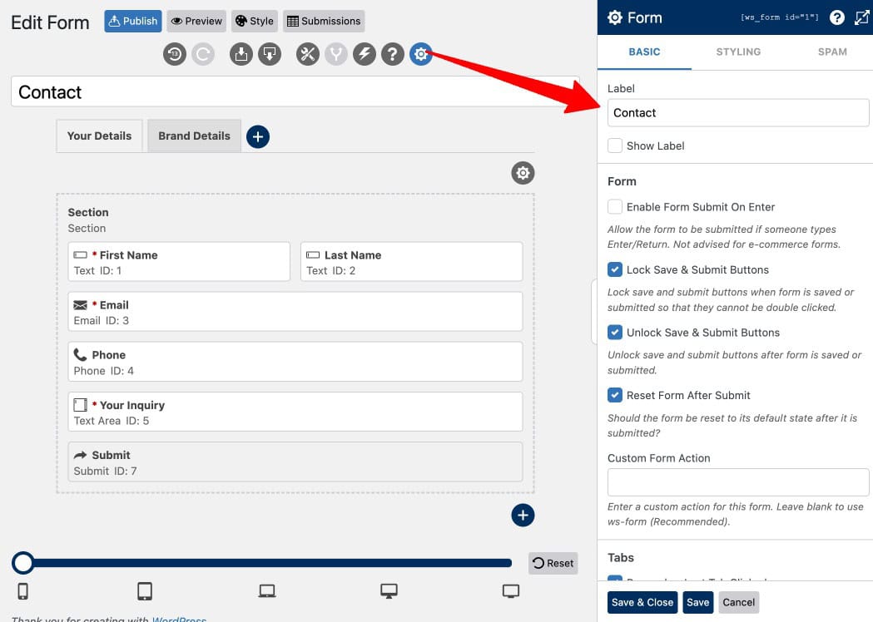Select the Phone field row

point(295,363)
